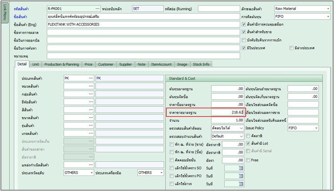Click ellipsis lookup for ประเภทสินค้า PK field
Image resolution: width=334 pixels, height=191 pixels.
91,78
